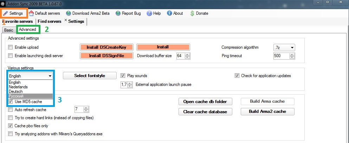Uncheck Check for application updates
349x143 pixels.
(237, 76)
